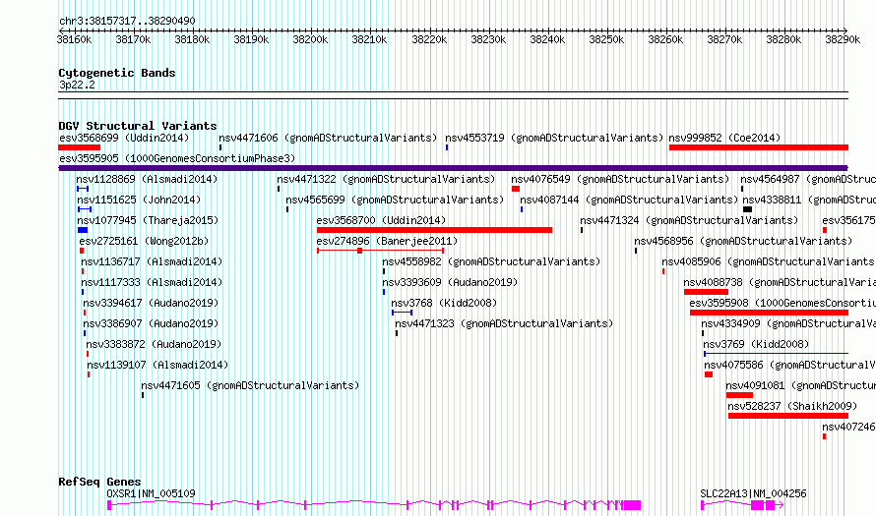
Task: Click the RefSeq Genes track title
Action: pyautogui.click(x=99, y=482)
